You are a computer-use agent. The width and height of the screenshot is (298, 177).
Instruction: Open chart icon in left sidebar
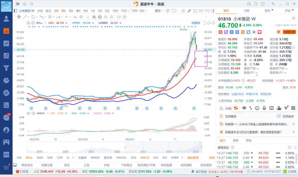(6, 31)
